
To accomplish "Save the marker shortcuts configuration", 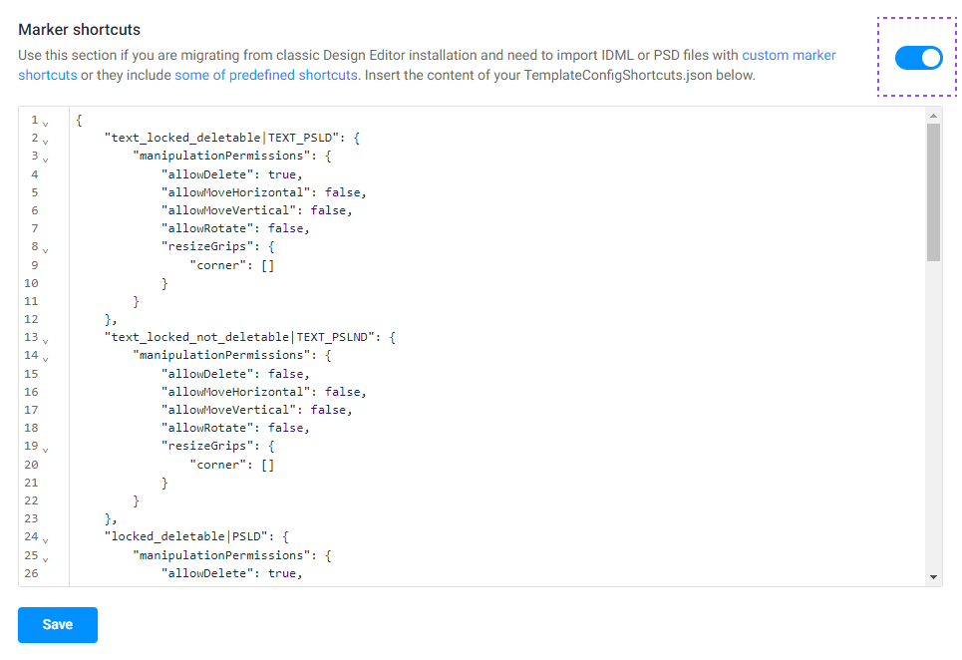I will click(x=58, y=624).
